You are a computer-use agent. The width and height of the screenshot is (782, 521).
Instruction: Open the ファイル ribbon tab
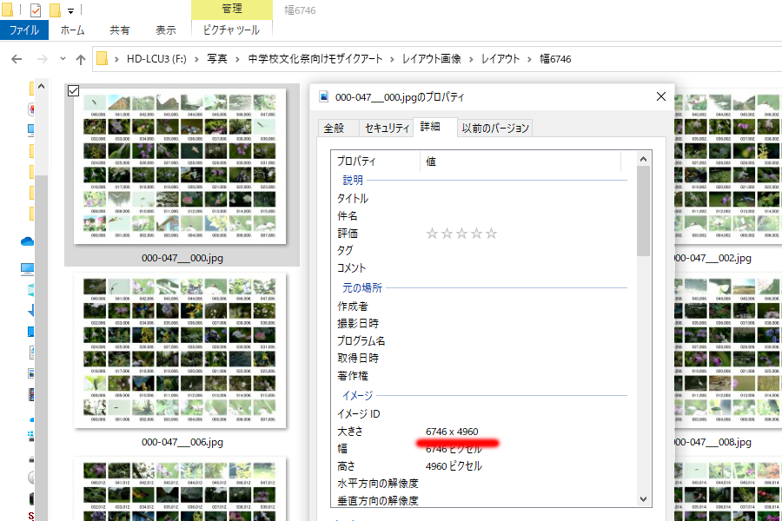(x=24, y=30)
